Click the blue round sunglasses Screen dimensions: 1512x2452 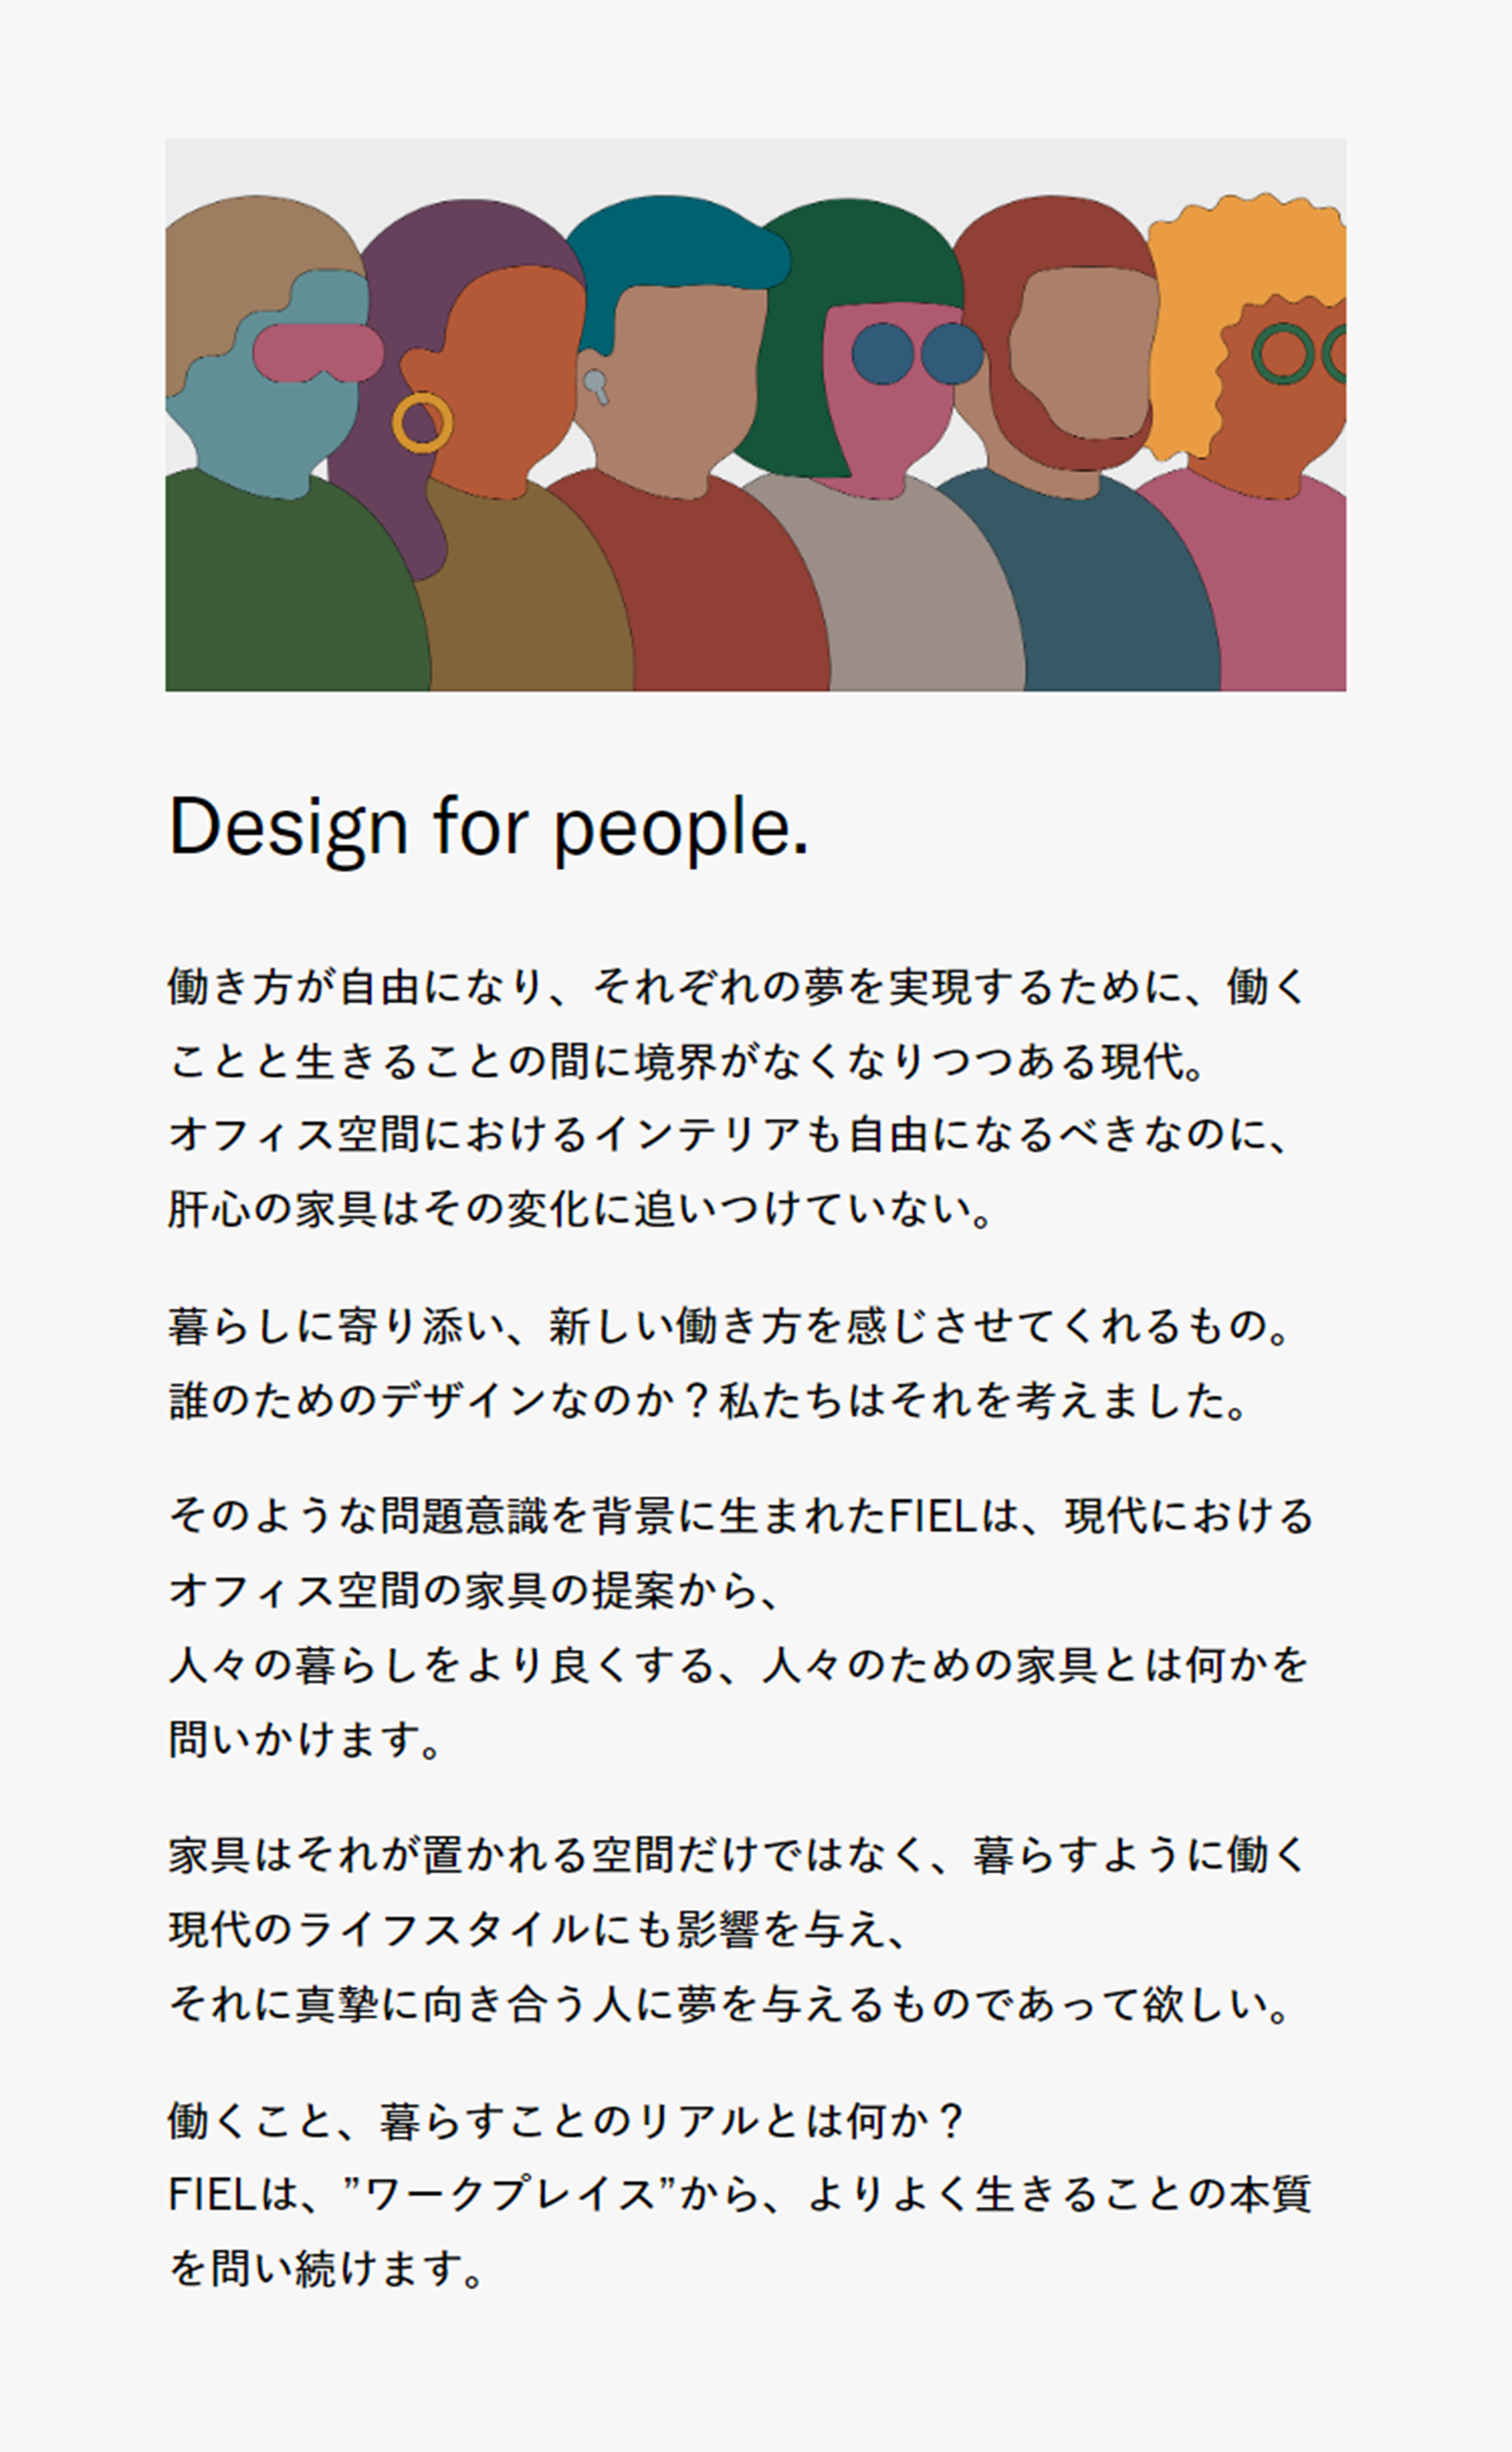pos(917,353)
